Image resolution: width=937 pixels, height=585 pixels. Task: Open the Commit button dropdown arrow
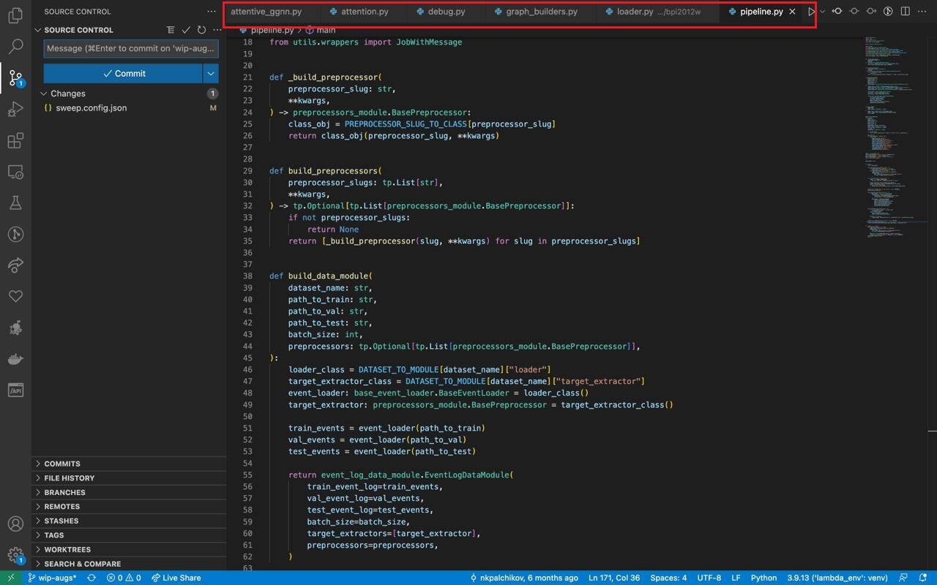point(211,73)
